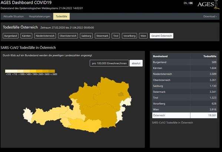Filter by Oberösterreich button

(68, 36)
